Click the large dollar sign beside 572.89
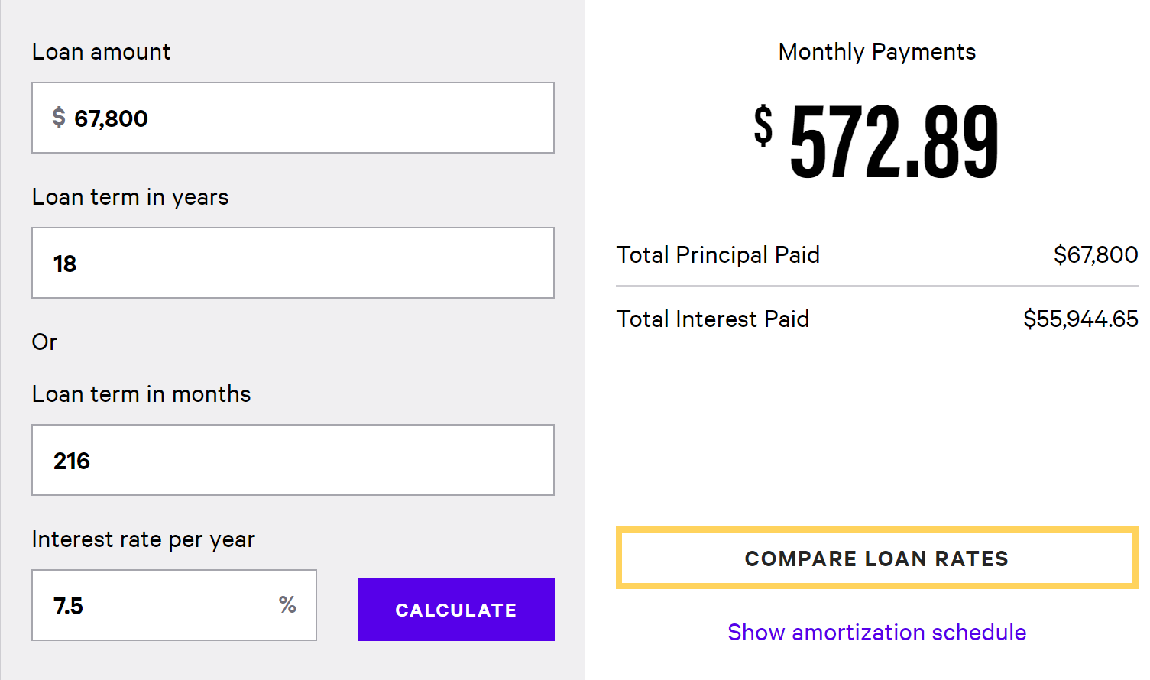The height and width of the screenshot is (680, 1150). (763, 126)
